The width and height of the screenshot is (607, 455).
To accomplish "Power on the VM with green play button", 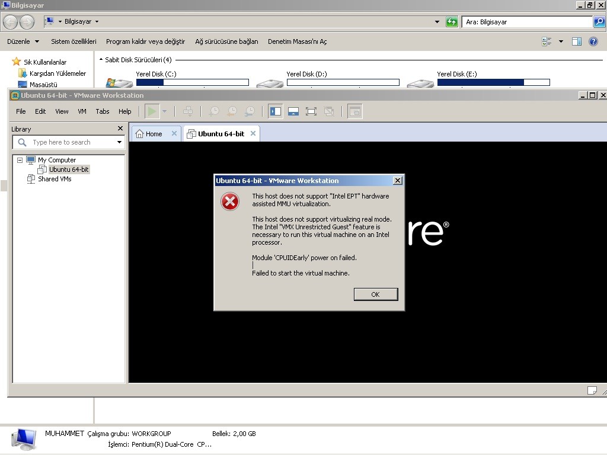I will click(x=152, y=111).
